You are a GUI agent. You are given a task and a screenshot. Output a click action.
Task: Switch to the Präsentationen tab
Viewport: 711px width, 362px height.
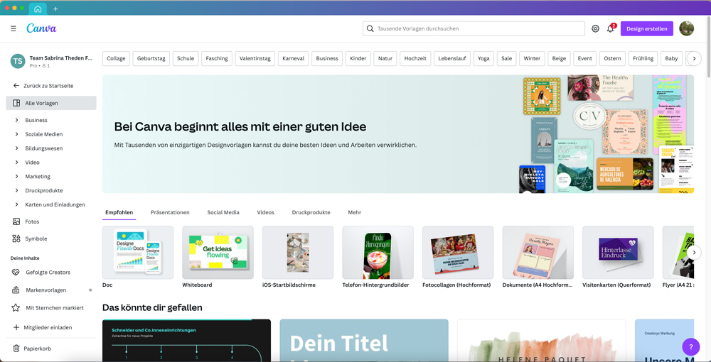pos(170,212)
